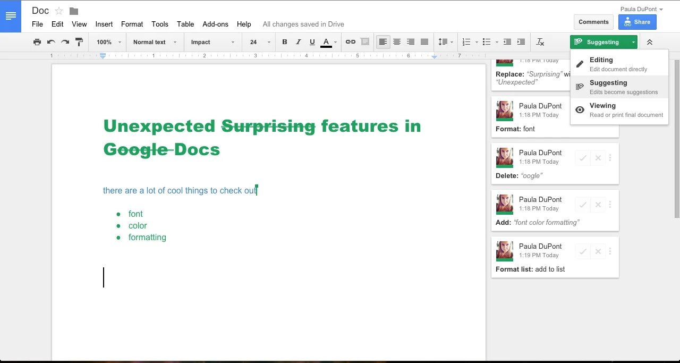Apply numbered list
680x363 pixels.
click(470, 42)
